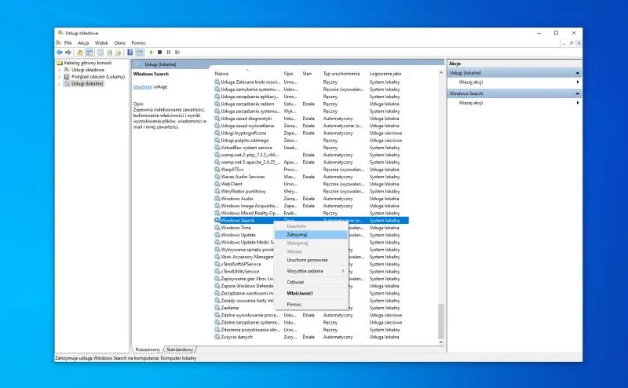Click the gear icon beside Windows Search row

[x=217, y=221]
